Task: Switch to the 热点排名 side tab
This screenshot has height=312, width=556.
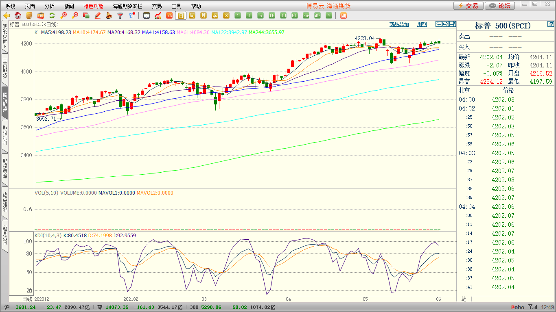Action: (x=5, y=202)
